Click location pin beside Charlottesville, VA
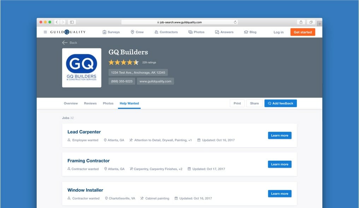 (x=106, y=198)
